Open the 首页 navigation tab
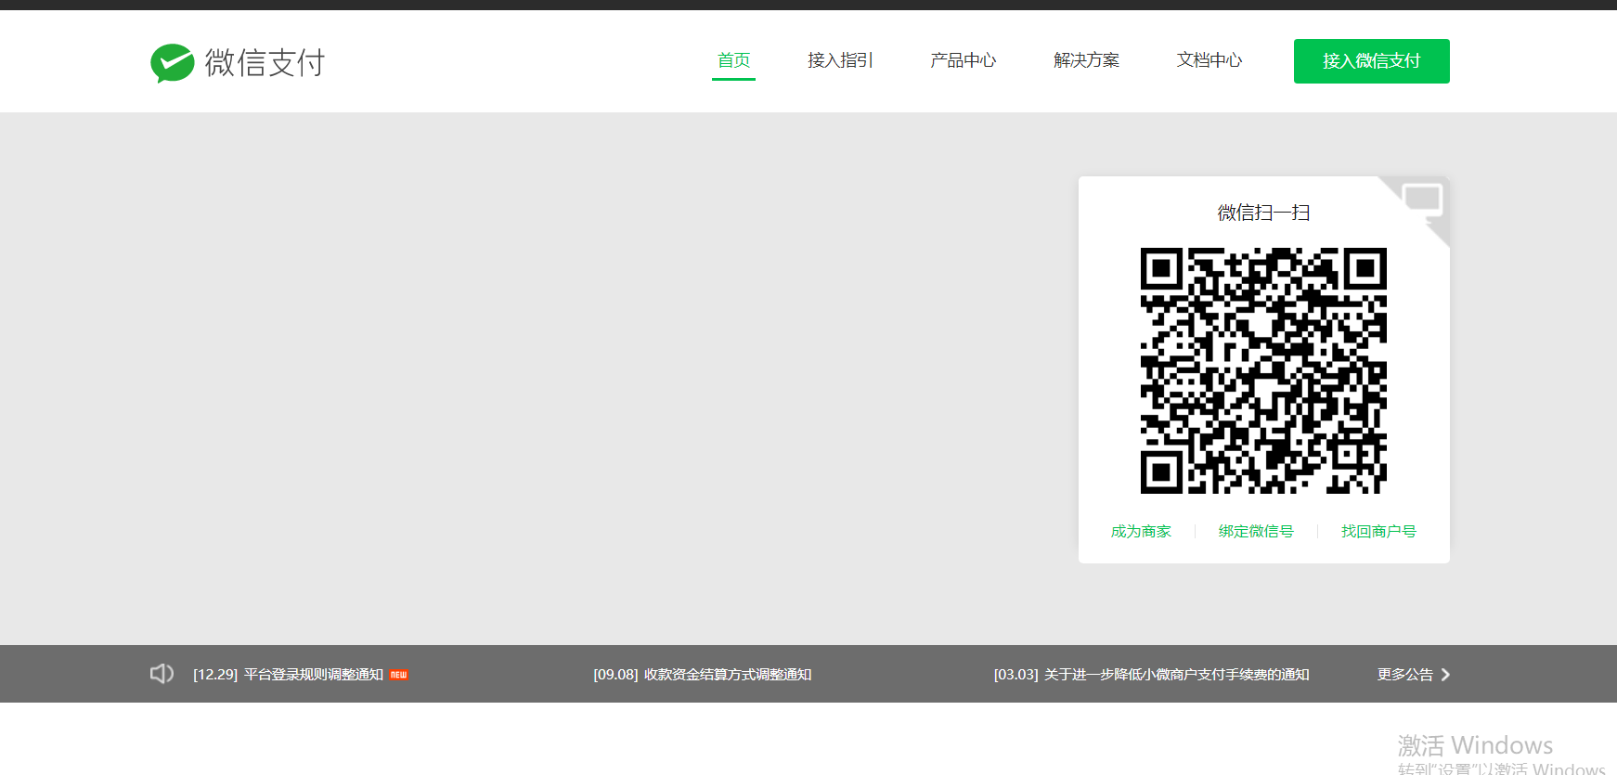The image size is (1617, 775). coord(733,60)
